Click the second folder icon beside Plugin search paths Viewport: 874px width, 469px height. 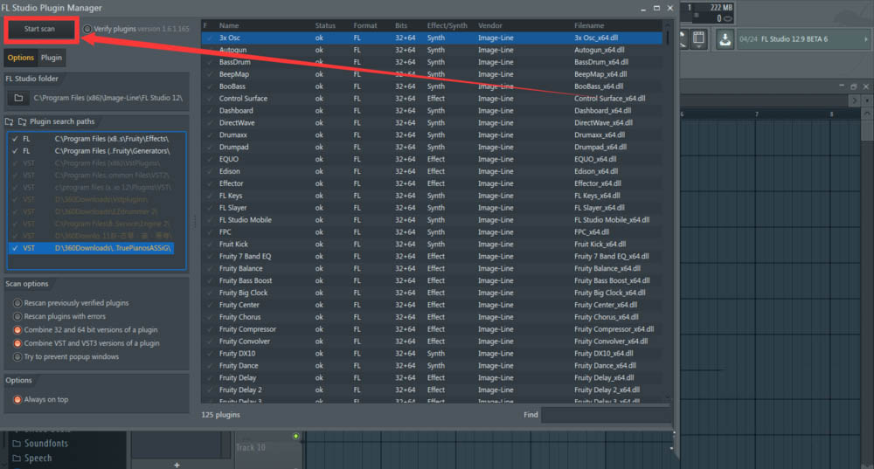(23, 121)
